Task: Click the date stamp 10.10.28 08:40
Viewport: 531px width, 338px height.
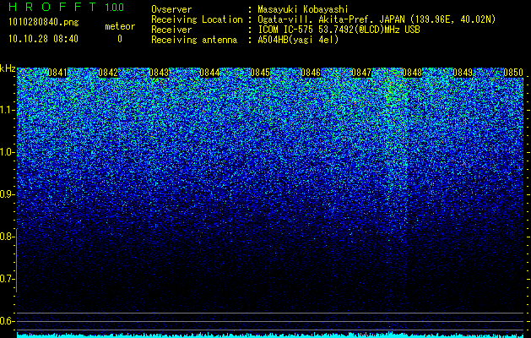Action: click(43, 39)
